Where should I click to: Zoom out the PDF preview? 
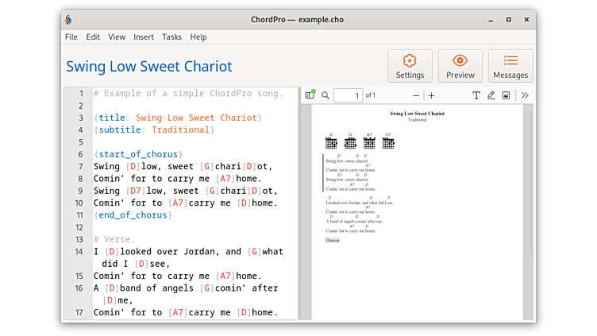click(416, 95)
